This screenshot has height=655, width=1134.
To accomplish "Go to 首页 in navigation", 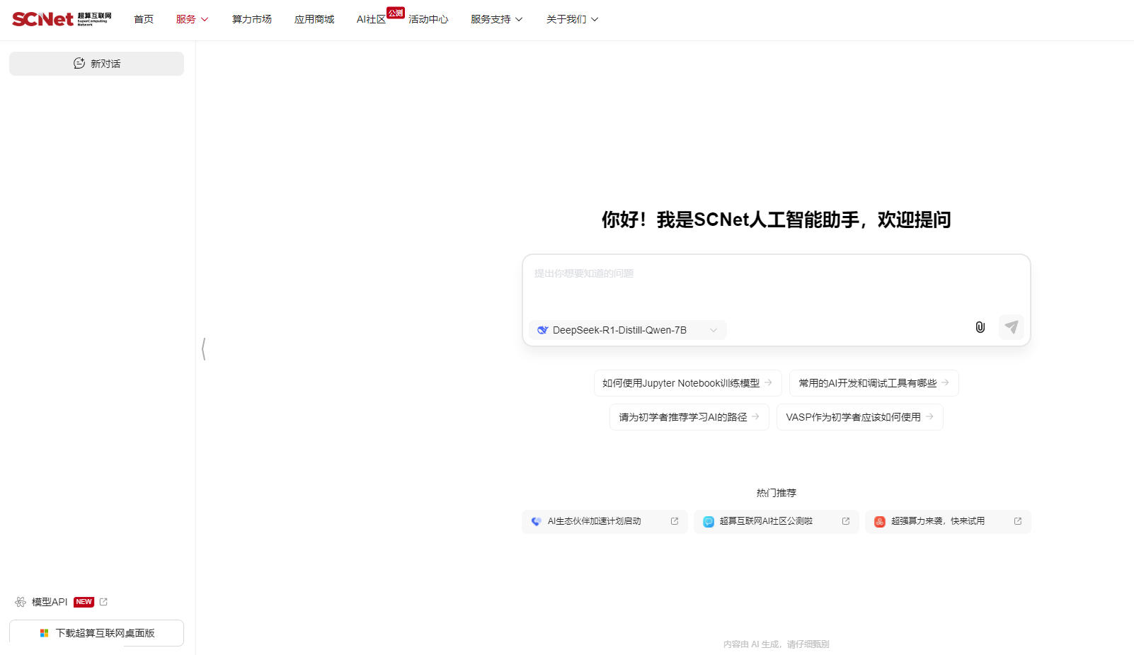I will point(144,19).
